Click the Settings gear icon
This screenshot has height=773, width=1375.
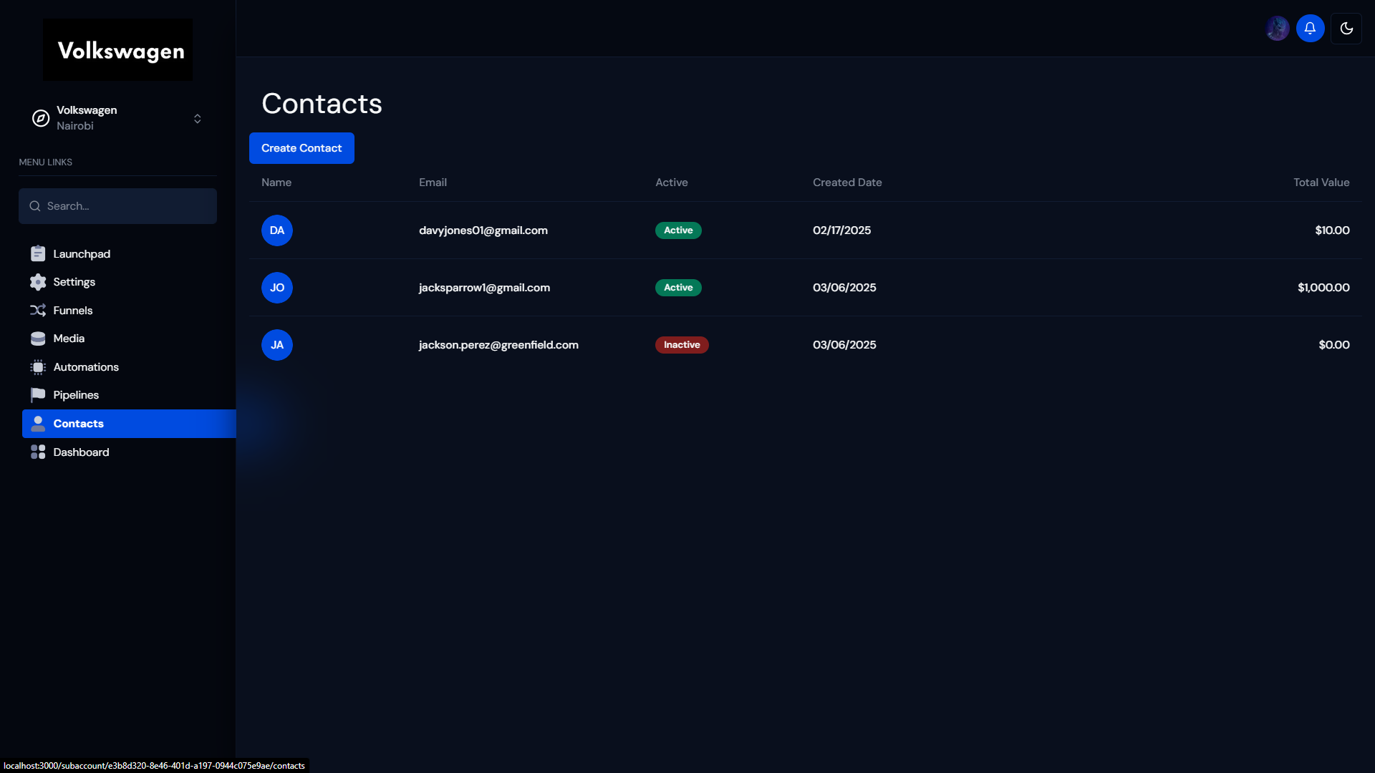[38, 282]
